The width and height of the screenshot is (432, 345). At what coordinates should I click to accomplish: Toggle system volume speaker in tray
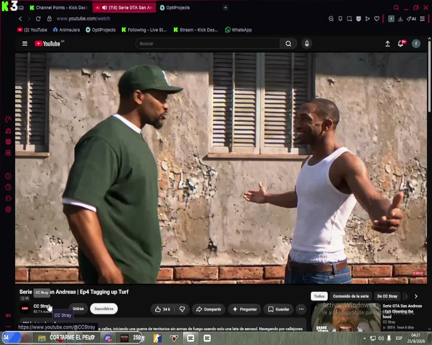pos(381,338)
